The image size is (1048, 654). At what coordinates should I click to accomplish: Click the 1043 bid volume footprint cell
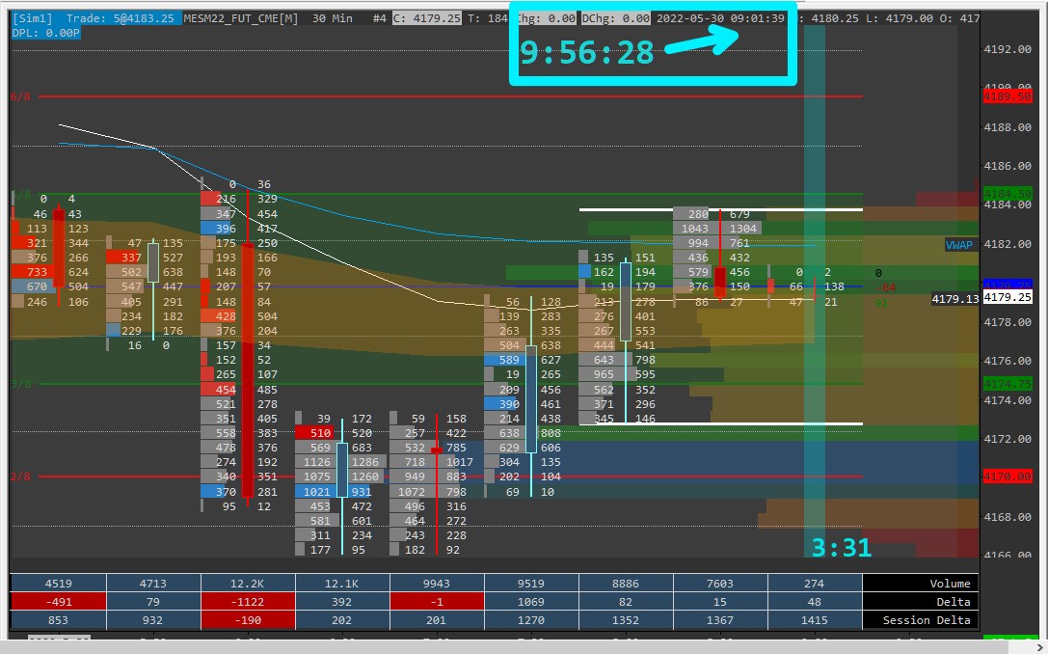695,228
